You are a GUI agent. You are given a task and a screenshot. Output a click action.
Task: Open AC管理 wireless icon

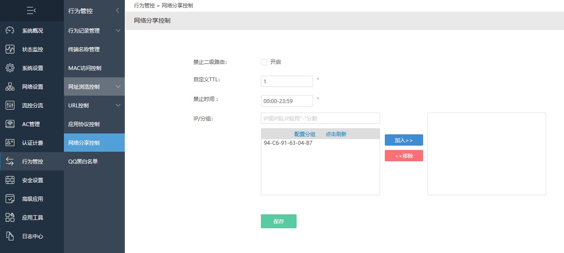pyautogui.click(x=10, y=124)
